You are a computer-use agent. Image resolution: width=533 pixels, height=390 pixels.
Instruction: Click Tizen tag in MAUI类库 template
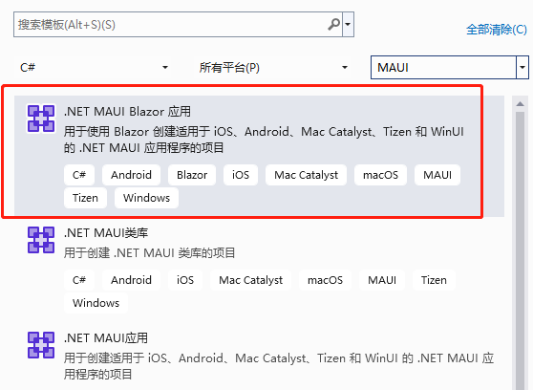[434, 280]
